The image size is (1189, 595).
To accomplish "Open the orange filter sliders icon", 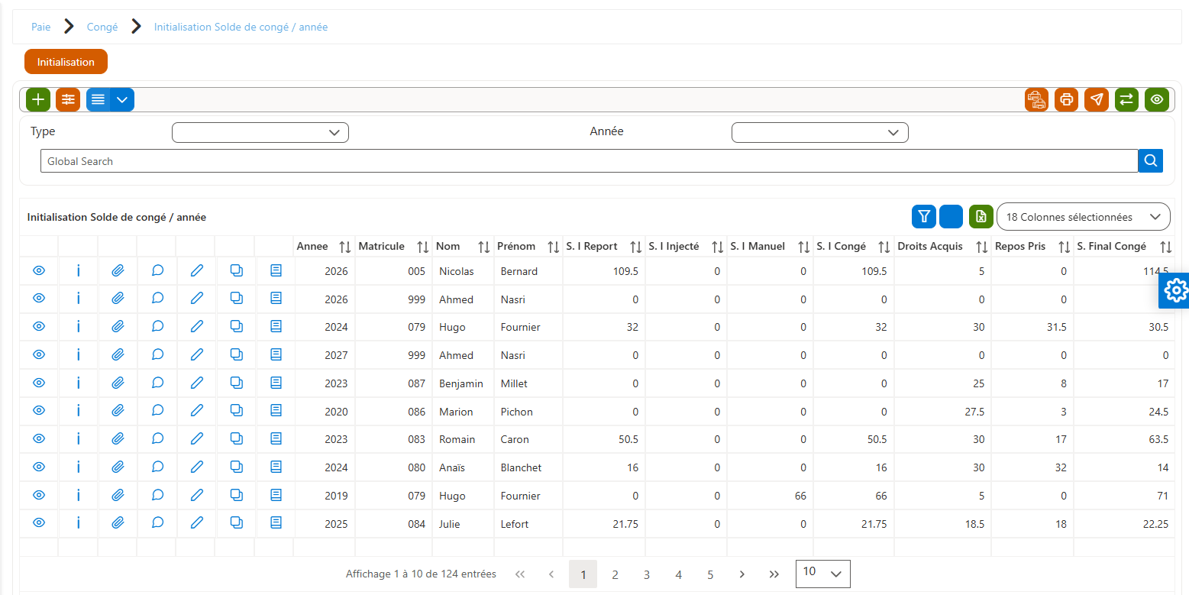I will [x=68, y=99].
